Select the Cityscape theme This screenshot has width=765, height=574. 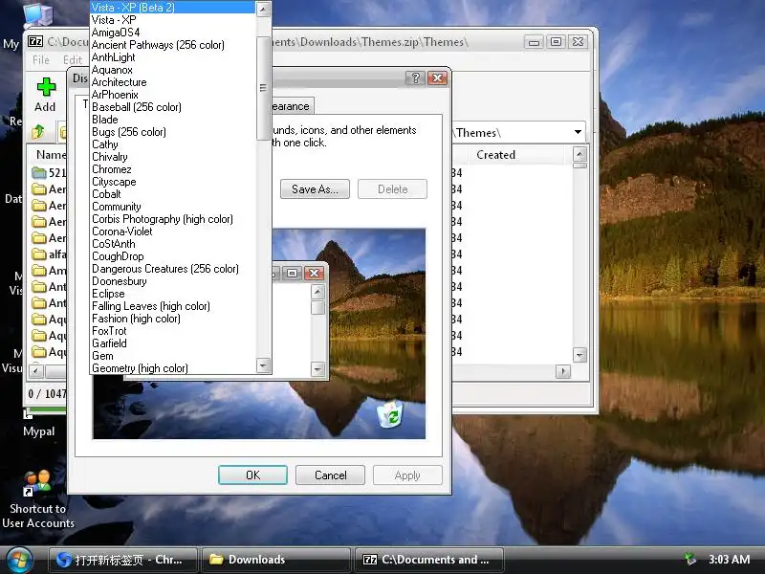pos(173,182)
